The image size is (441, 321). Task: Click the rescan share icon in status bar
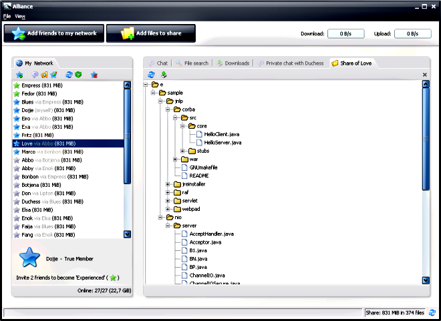432,312
